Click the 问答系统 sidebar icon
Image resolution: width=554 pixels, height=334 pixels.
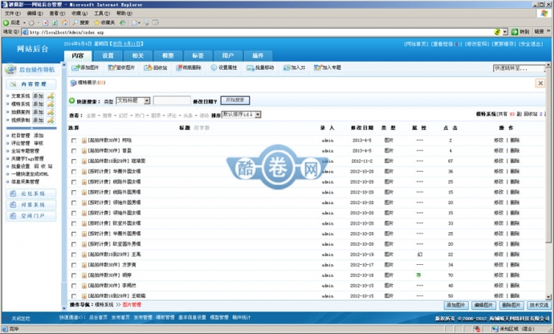(13, 205)
